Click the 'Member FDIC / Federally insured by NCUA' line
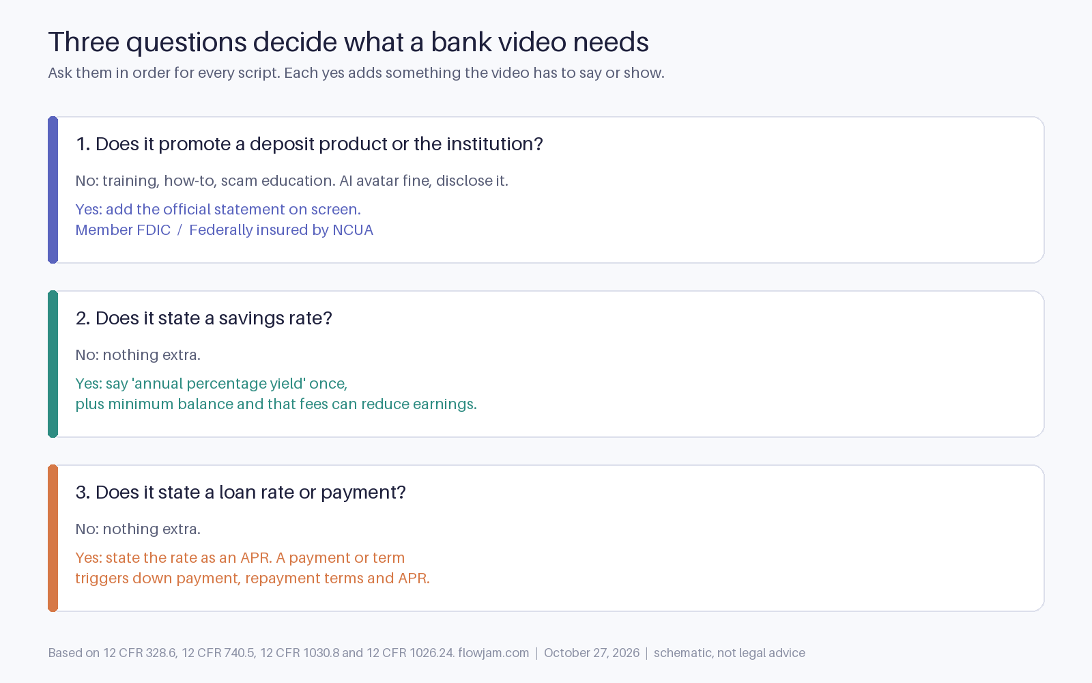This screenshot has height=683, width=1092. point(225,230)
